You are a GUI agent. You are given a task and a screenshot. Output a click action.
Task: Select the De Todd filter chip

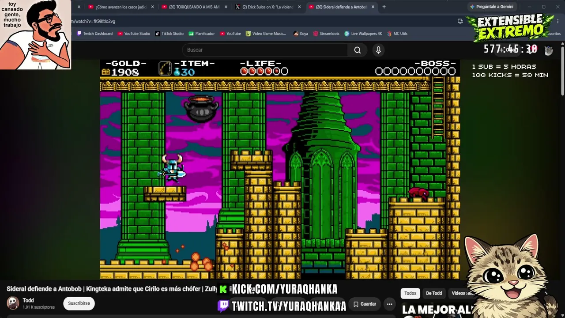pyautogui.click(x=434, y=293)
